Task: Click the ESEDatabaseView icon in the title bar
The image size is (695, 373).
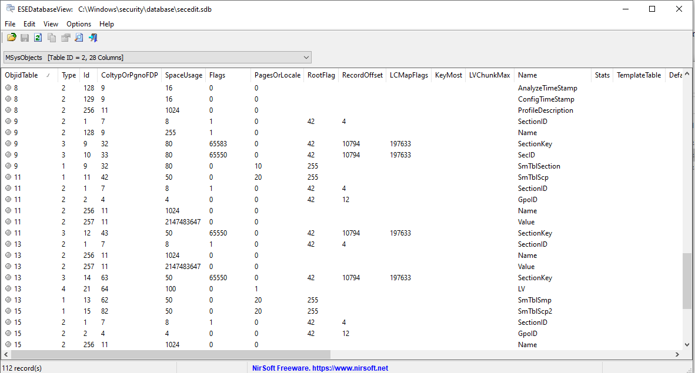Action: coord(10,9)
